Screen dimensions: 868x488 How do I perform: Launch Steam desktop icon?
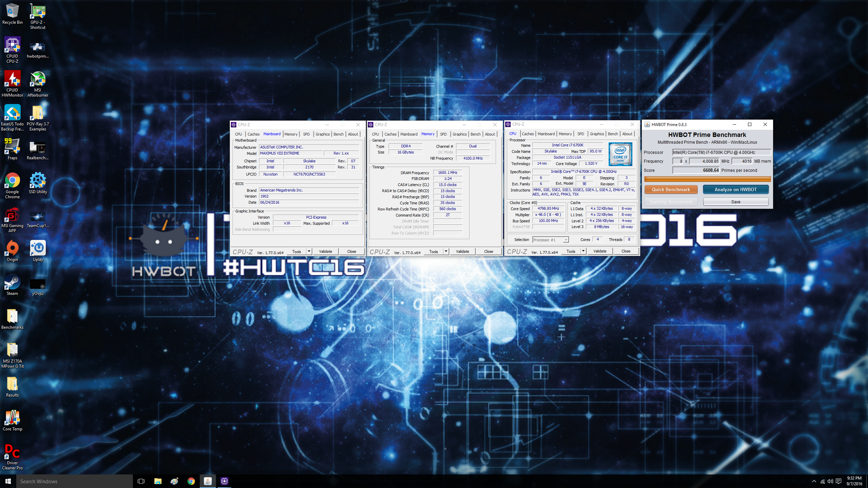tap(13, 285)
